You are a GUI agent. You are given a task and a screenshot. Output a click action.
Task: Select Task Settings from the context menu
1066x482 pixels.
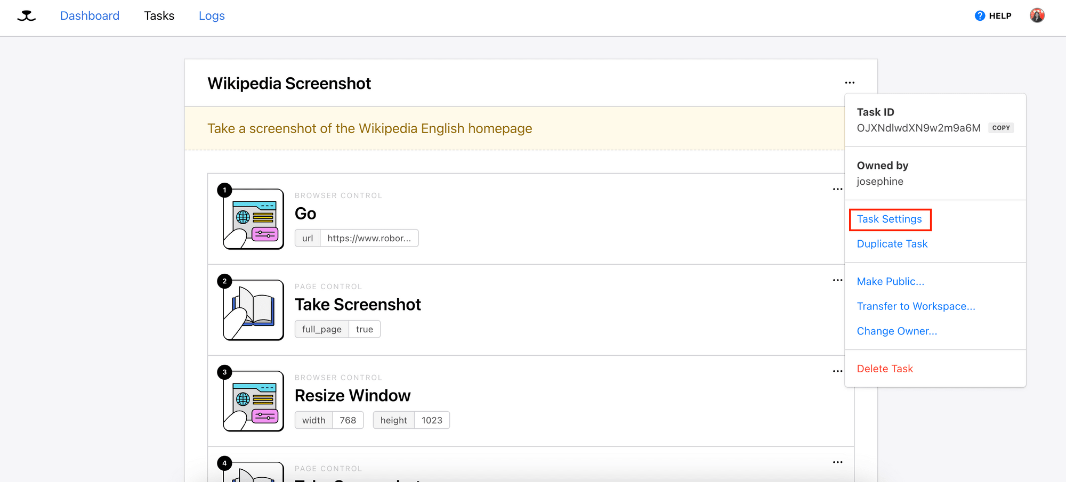(x=889, y=219)
